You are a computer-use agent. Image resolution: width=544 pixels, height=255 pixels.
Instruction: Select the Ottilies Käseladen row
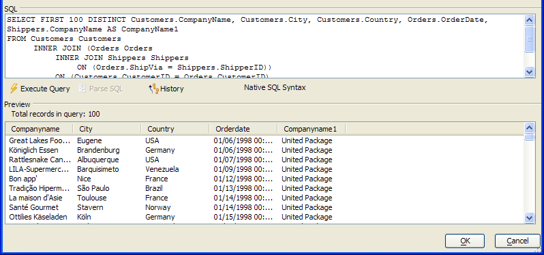(265, 217)
